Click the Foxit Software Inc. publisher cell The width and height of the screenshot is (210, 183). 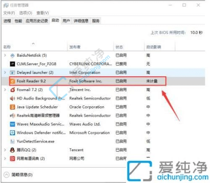[x=86, y=81]
